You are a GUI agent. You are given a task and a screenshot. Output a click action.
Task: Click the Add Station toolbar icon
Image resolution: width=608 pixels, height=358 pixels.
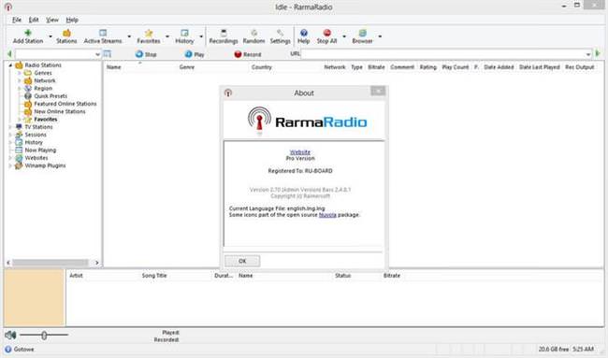click(28, 33)
